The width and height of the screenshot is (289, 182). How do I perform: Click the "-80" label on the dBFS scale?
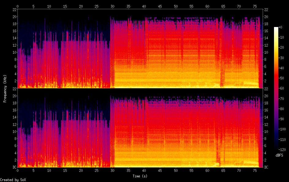281,109
